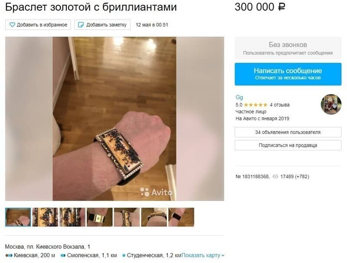This screenshot has height=263, width=347.
Task: Click the five-star seller rating
Action: click(255, 105)
